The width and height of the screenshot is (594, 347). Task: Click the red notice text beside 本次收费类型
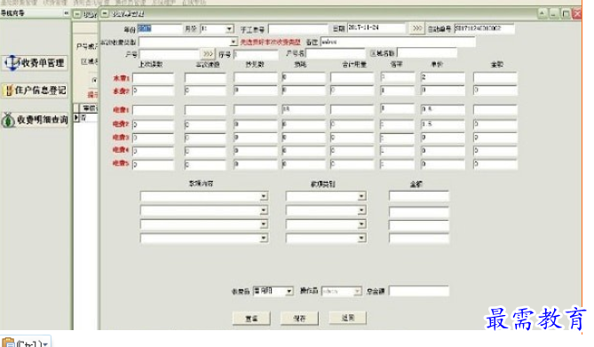click(x=271, y=42)
